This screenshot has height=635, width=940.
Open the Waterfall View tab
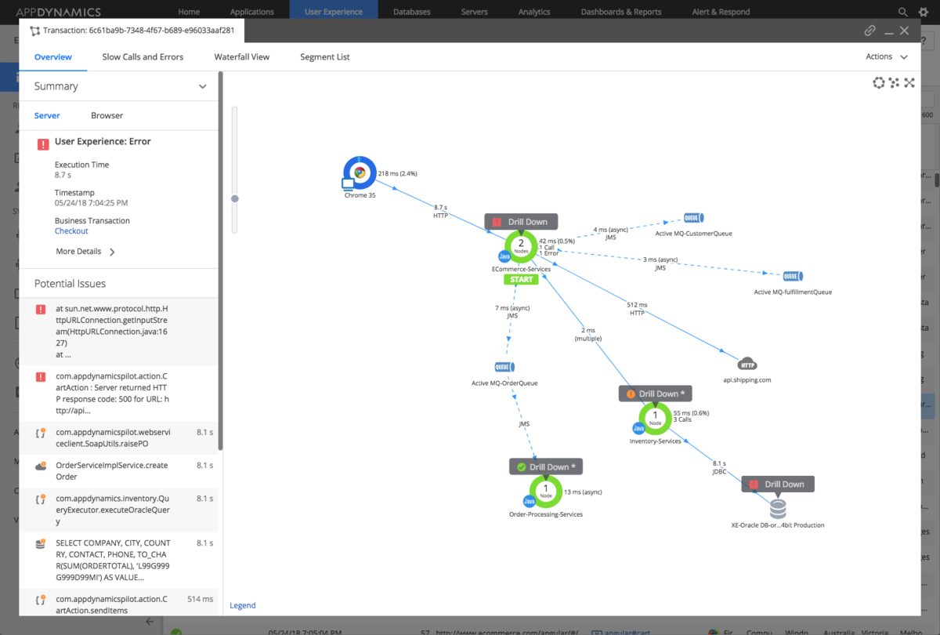tap(242, 57)
